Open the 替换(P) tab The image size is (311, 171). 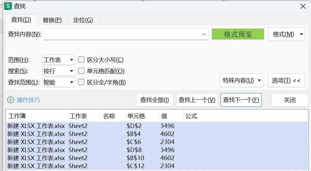point(52,20)
